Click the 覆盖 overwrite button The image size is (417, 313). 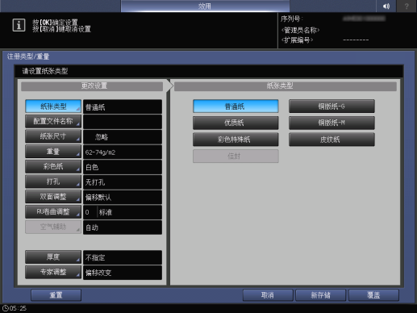(x=373, y=295)
